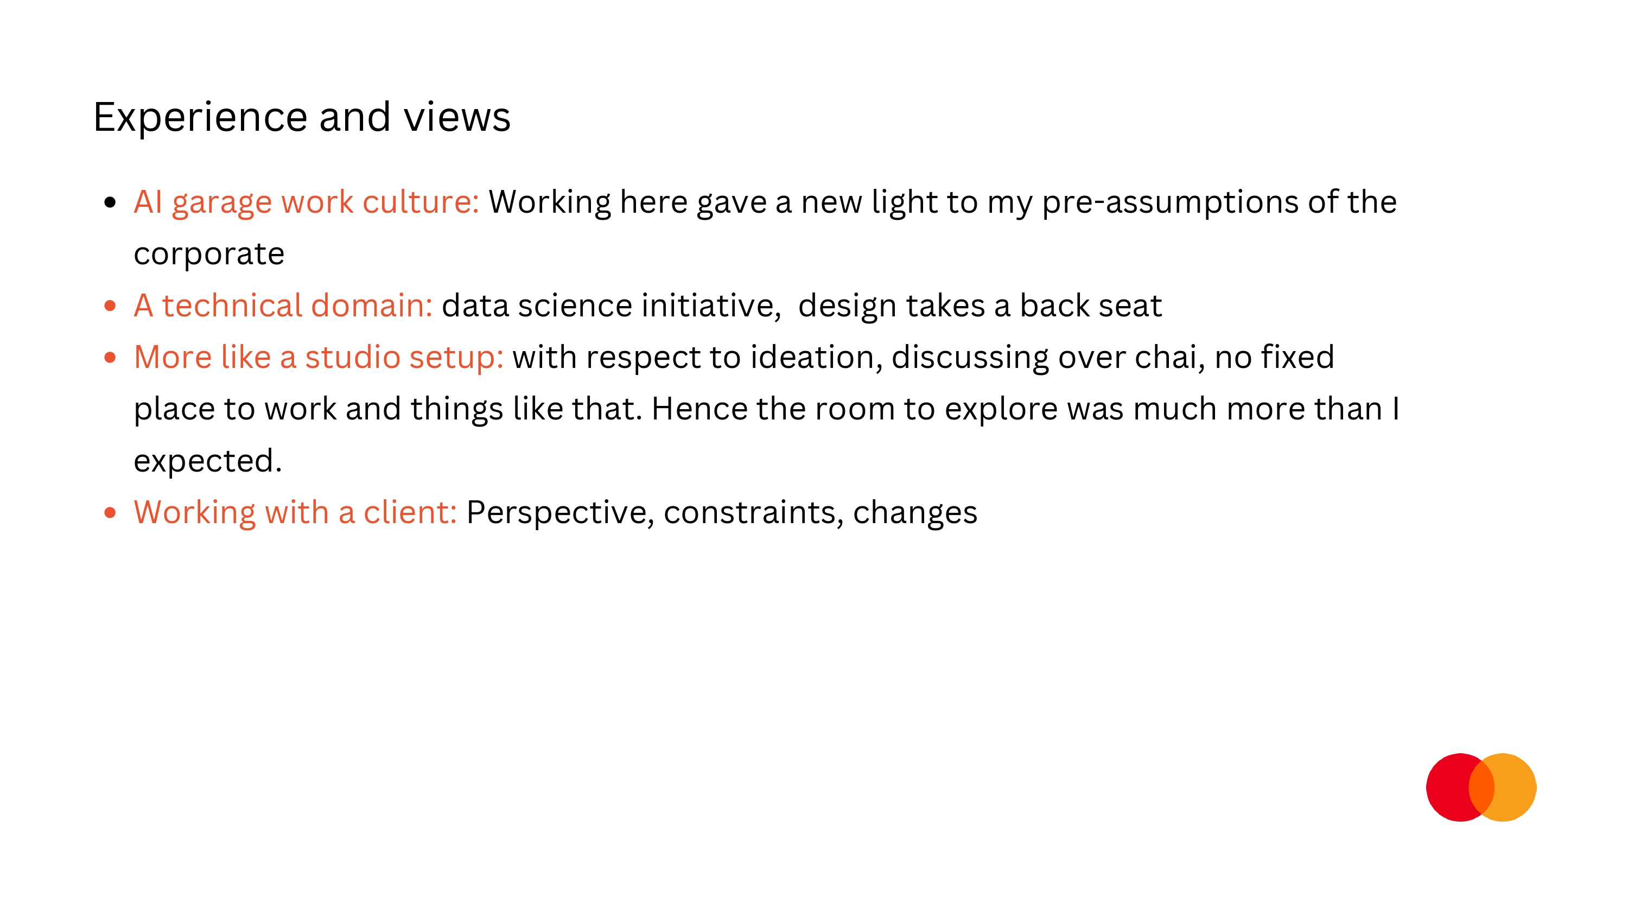Click the phrase design takes a back seat
The image size is (1628, 916).
point(980,306)
